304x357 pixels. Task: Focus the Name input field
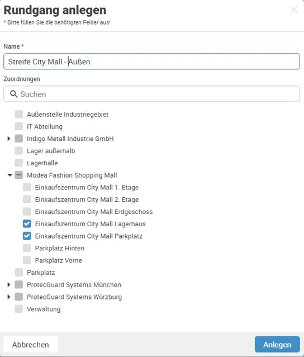[151, 61]
